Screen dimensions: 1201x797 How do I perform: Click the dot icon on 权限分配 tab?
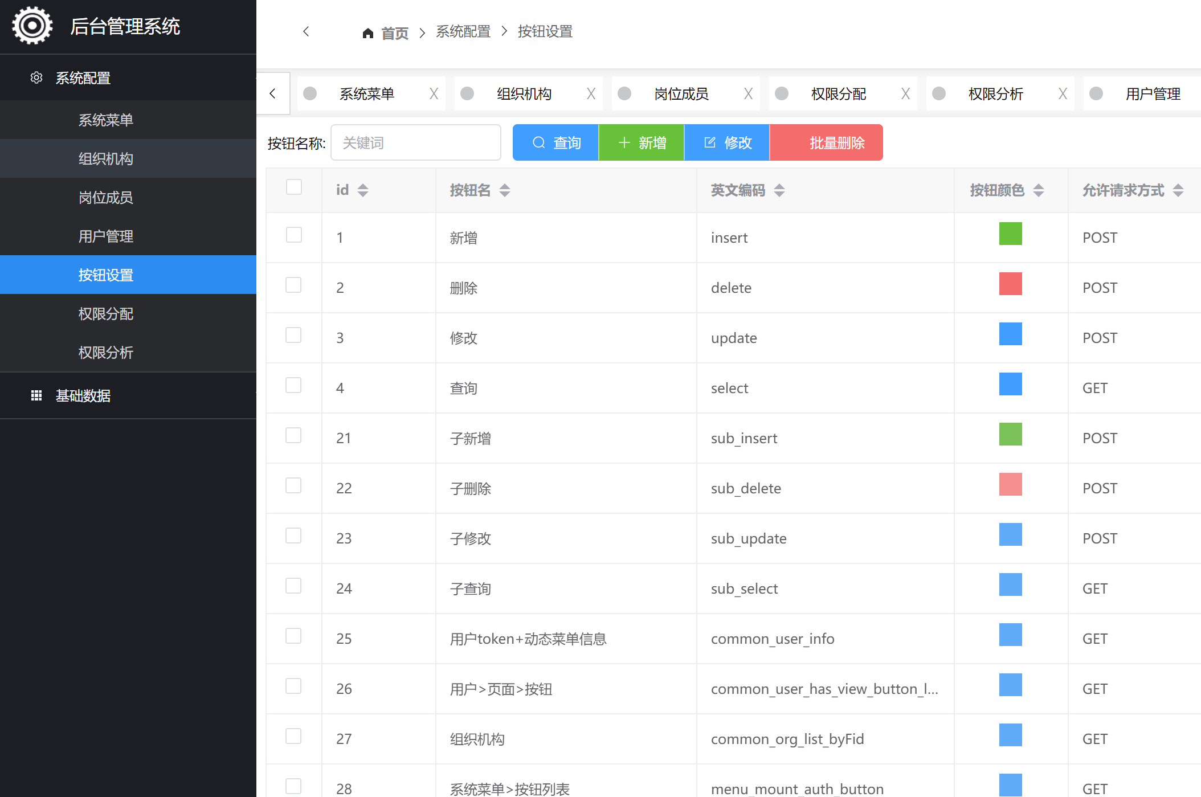(x=782, y=93)
